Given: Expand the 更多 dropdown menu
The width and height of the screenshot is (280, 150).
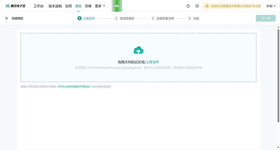Looking at the screenshot, I should 100,6.
